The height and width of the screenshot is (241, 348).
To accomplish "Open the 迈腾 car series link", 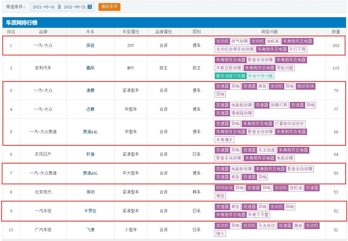I will [x=90, y=109].
